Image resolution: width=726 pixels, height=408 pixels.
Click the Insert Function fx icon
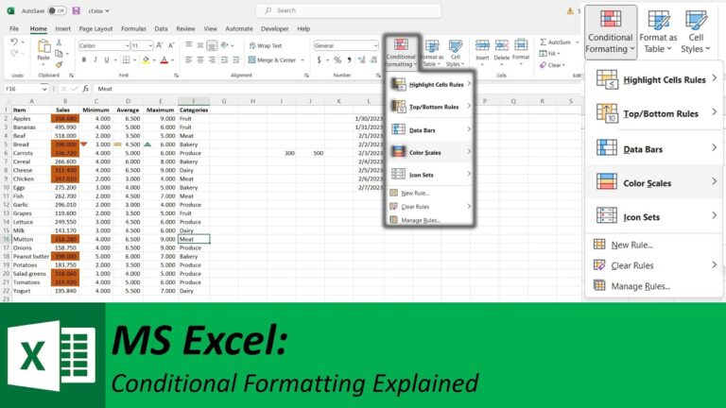click(86, 89)
